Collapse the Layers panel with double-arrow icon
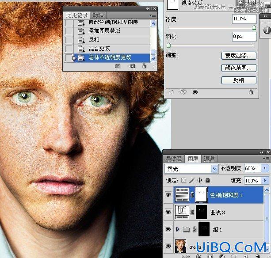The width and height of the screenshot is (271, 258). click(262, 152)
